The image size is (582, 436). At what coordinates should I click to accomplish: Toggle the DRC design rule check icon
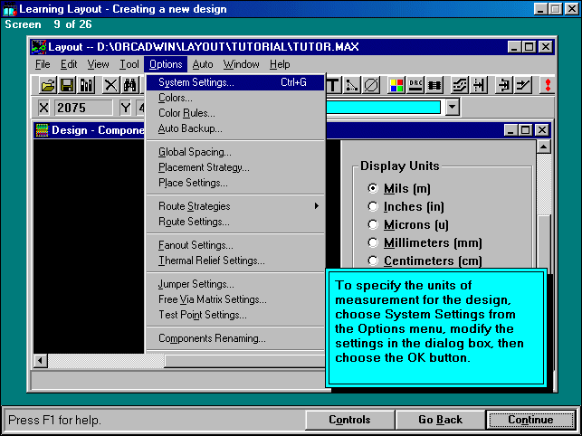click(416, 85)
